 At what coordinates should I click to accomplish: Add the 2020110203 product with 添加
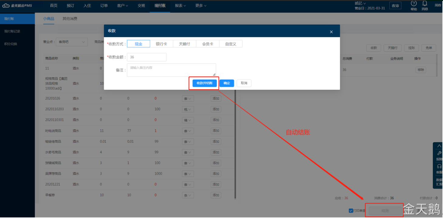coord(216,109)
